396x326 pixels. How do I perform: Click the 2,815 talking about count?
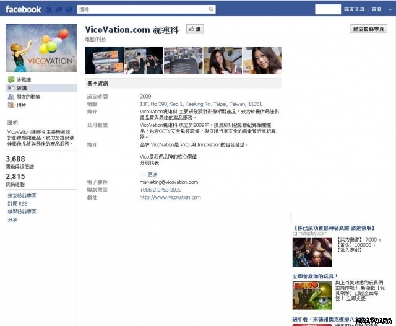(15, 176)
